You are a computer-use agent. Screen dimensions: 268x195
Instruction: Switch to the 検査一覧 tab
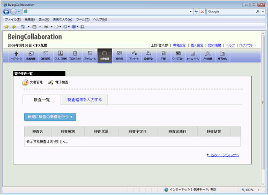[x=42, y=100]
